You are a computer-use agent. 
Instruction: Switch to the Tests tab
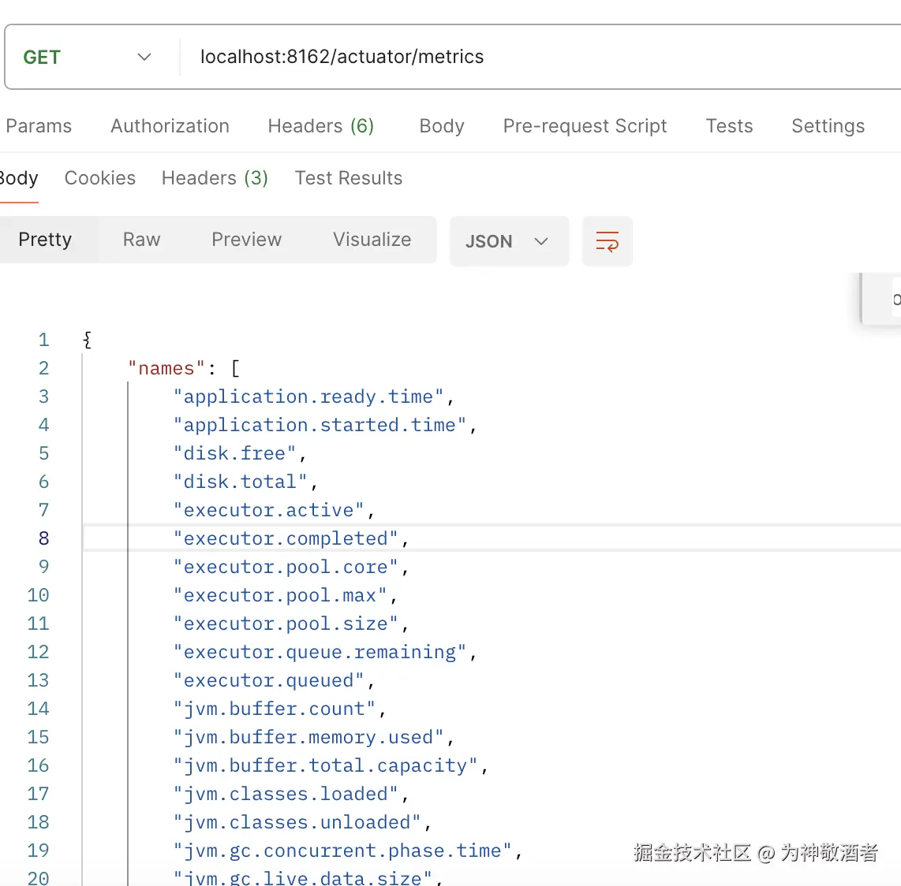point(729,126)
